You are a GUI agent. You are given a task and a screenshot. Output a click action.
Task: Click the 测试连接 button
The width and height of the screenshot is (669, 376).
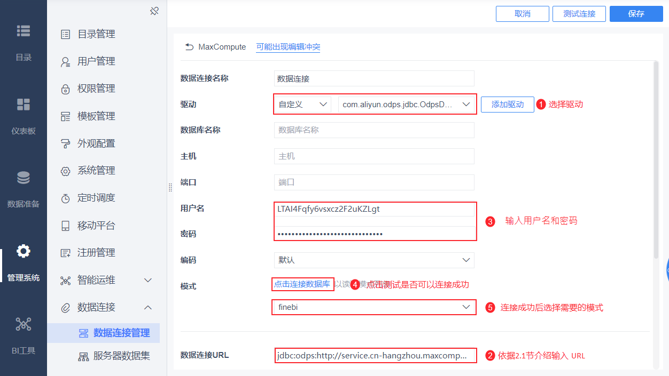click(579, 14)
